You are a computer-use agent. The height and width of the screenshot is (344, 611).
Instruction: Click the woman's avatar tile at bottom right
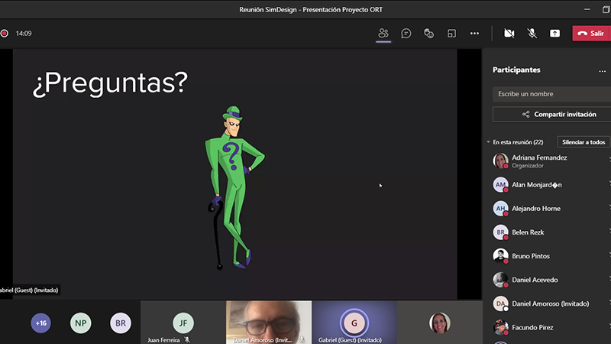[440, 322]
